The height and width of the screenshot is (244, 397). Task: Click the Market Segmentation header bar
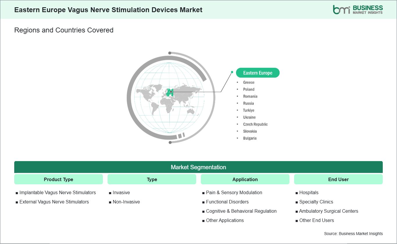point(199,167)
